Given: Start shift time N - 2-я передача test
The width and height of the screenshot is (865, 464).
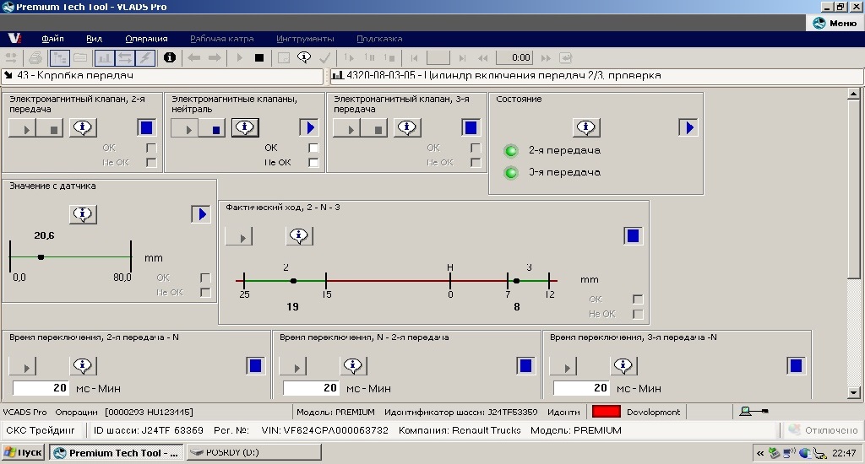Looking at the screenshot, I should coord(293,366).
